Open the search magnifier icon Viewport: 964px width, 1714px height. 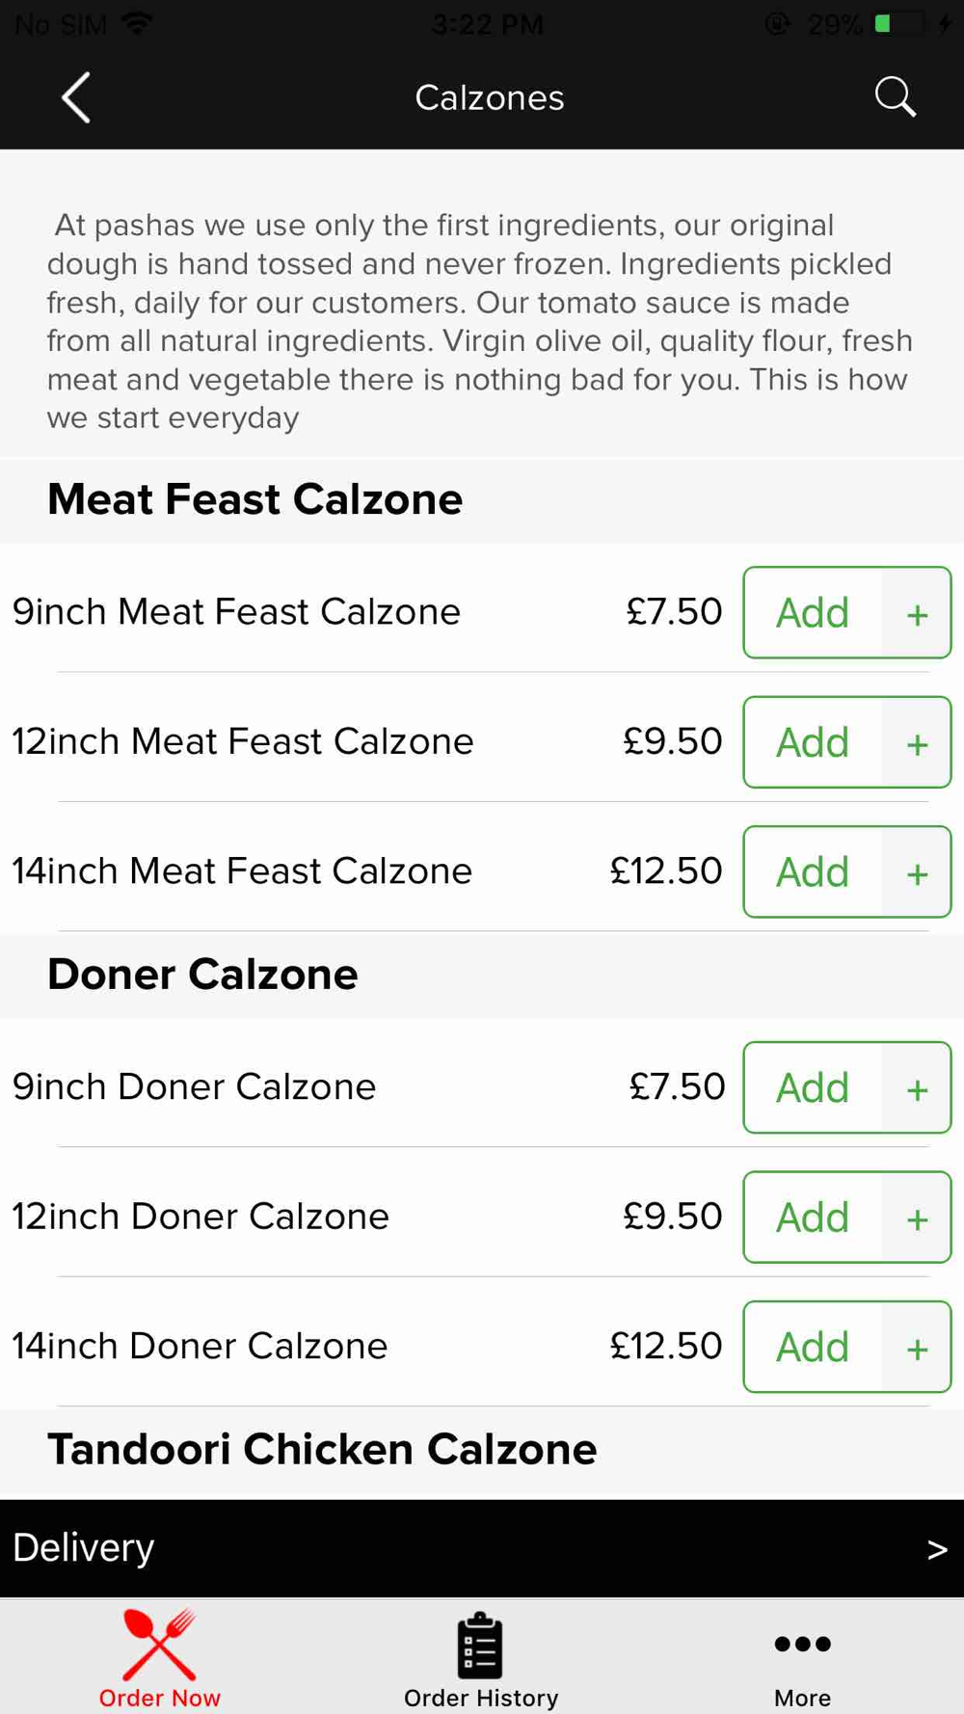point(895,97)
